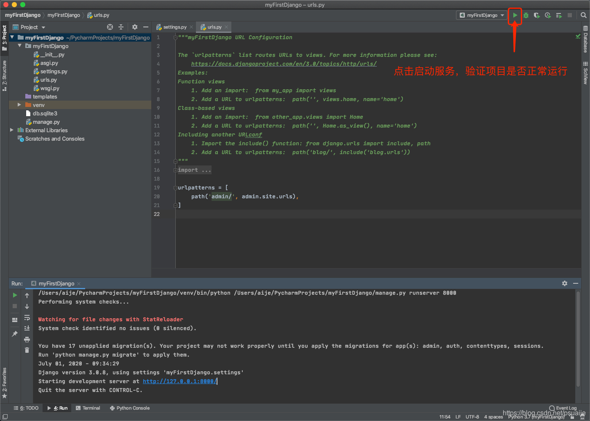Toggle soft-wrap in the Run console
590x421 pixels.
coord(27,317)
